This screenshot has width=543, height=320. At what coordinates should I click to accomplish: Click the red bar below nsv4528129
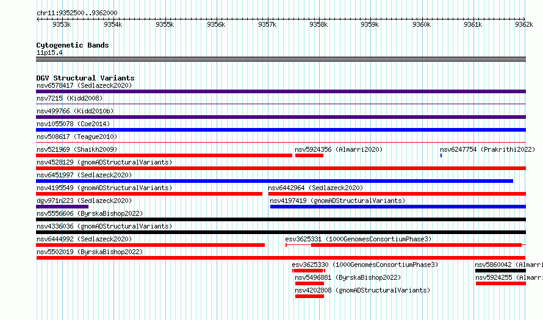(281, 168)
